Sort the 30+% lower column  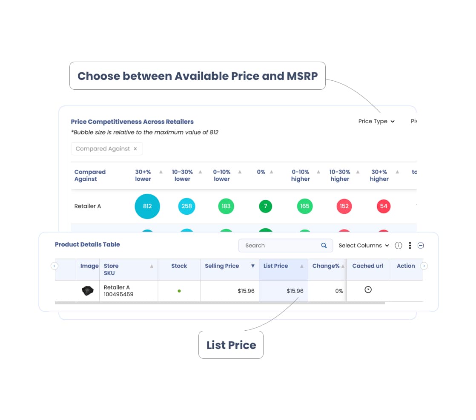pos(161,172)
